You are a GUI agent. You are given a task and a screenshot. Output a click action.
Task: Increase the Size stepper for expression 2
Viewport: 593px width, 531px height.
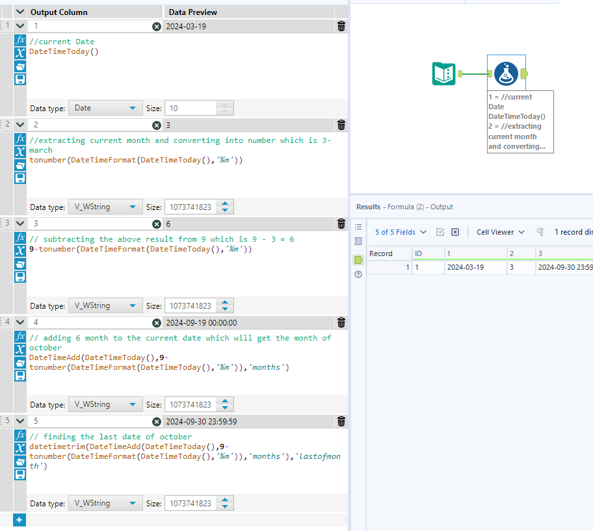[226, 203]
